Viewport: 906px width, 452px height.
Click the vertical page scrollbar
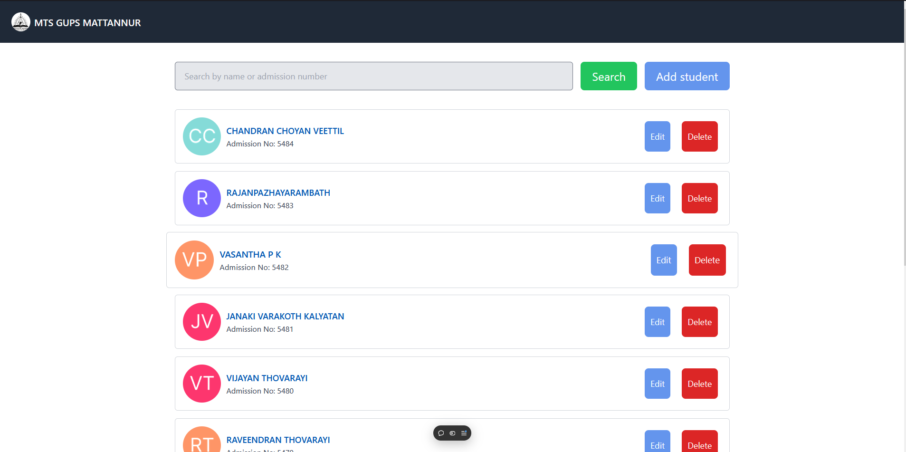tap(905, 143)
